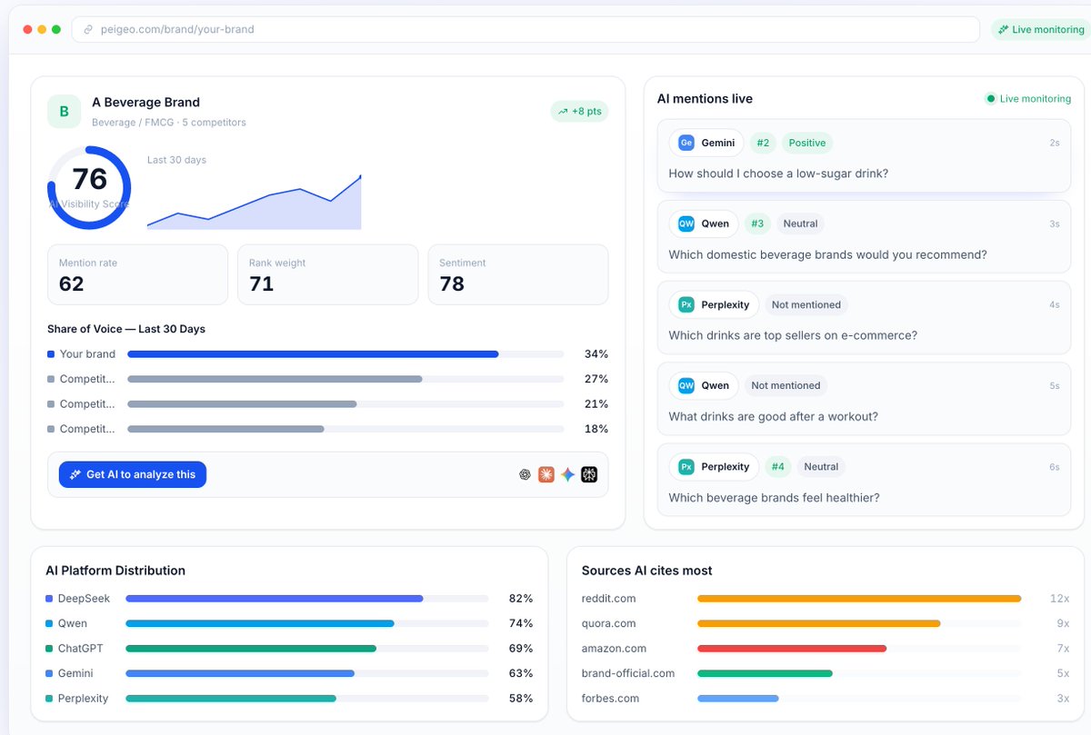Click the A Beverage Brand title
The image size is (1091, 735).
point(145,103)
